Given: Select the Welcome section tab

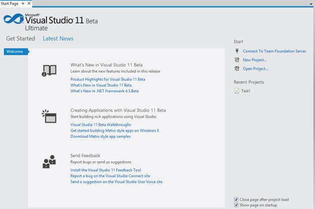Looking at the screenshot, I should click(x=15, y=51).
